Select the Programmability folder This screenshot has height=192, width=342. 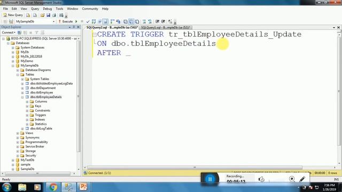[x=36, y=142]
